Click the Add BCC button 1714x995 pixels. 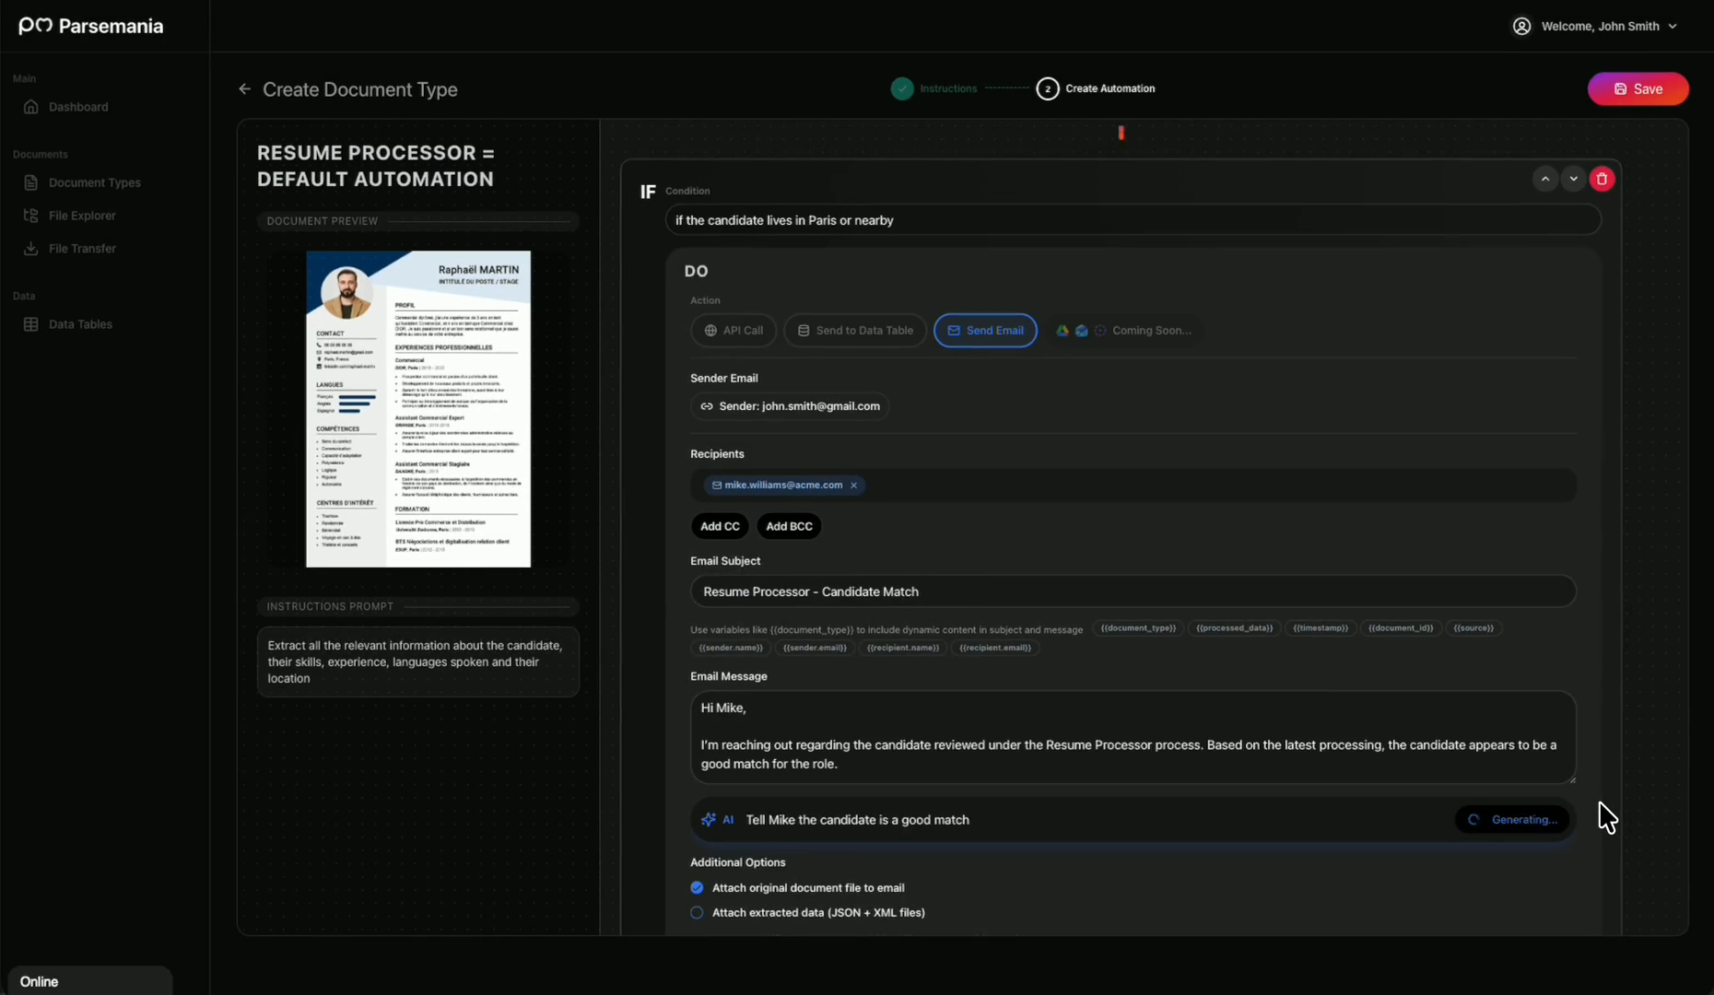[788, 526]
